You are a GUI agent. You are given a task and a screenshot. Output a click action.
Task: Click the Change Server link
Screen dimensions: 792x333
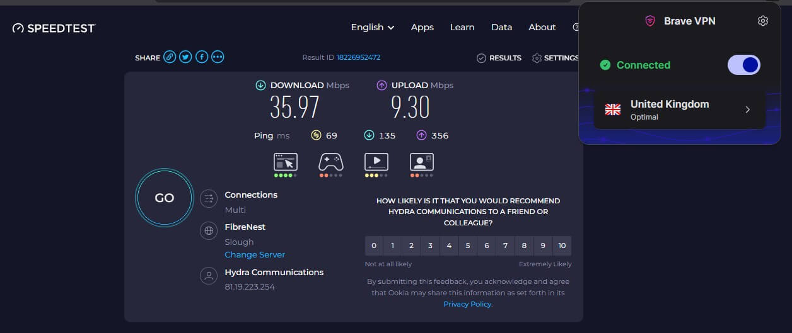pos(255,255)
